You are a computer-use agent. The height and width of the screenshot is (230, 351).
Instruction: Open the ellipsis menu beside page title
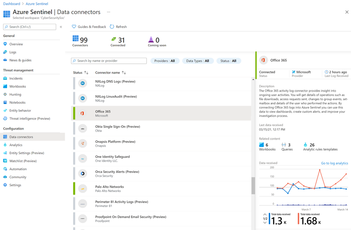[x=109, y=12]
